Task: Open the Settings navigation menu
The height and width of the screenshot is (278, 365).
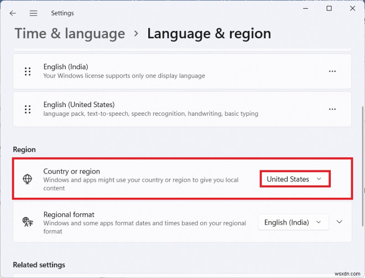Action: [x=33, y=13]
